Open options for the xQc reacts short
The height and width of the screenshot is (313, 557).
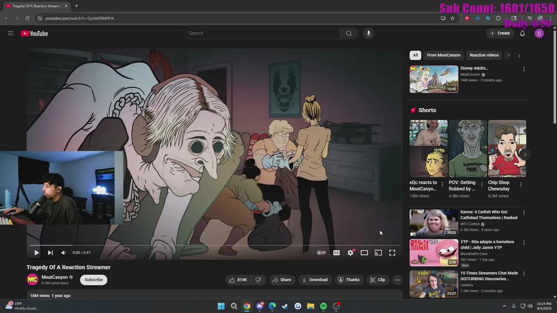click(443, 185)
